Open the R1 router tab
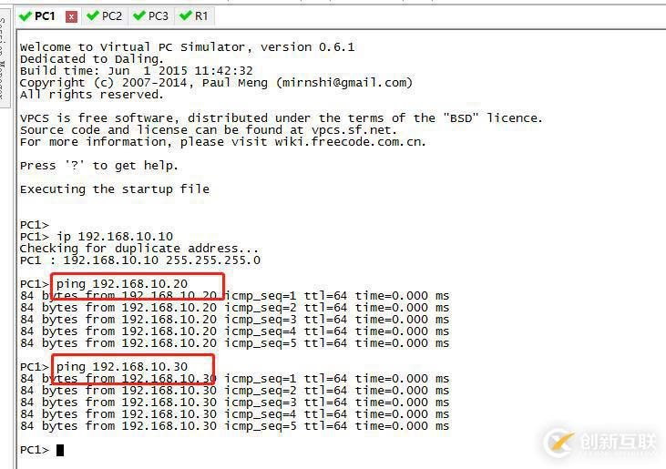 click(194, 16)
